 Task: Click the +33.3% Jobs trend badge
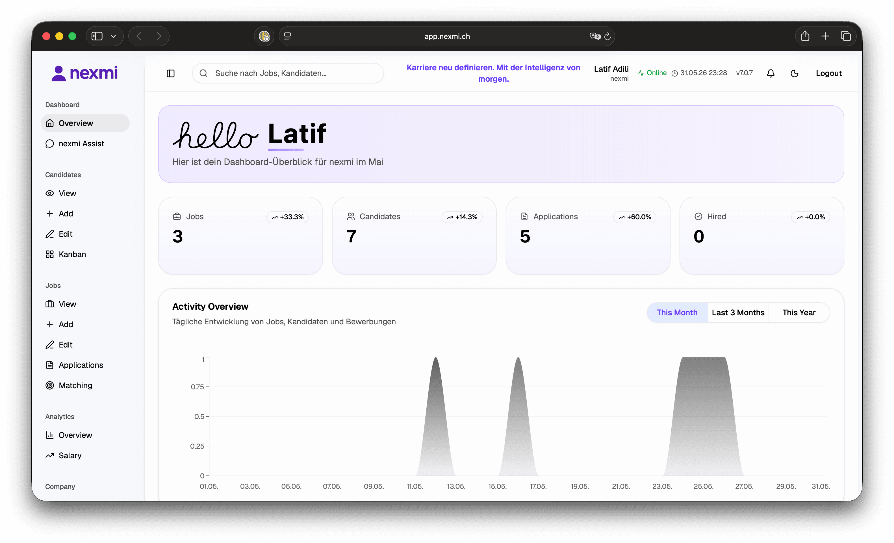point(287,217)
